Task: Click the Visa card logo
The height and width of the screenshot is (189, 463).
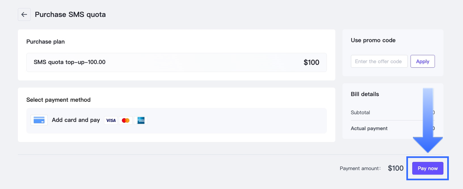Action: tap(111, 120)
